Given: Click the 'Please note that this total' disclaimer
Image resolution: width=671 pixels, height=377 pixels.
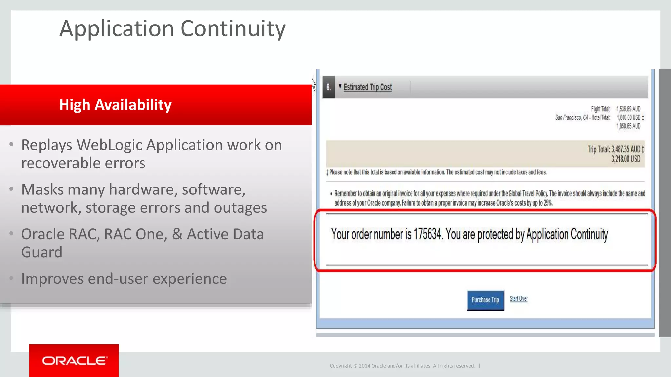Looking at the screenshot, I should tap(436, 172).
